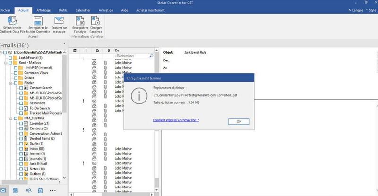This screenshot has width=378, height=196.
Task: Check the journals (1) checkbox
Action: click(x=21, y=159)
